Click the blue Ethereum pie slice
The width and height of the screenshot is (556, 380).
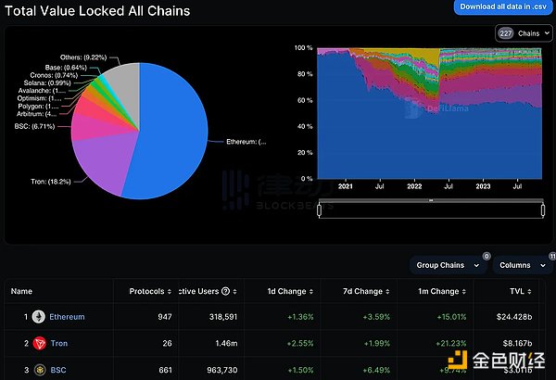pyautogui.click(x=171, y=139)
